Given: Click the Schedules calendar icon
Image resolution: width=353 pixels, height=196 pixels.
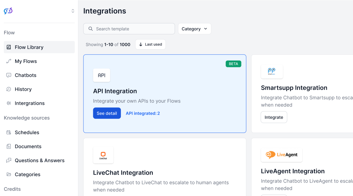Looking at the screenshot, I should tap(9, 132).
